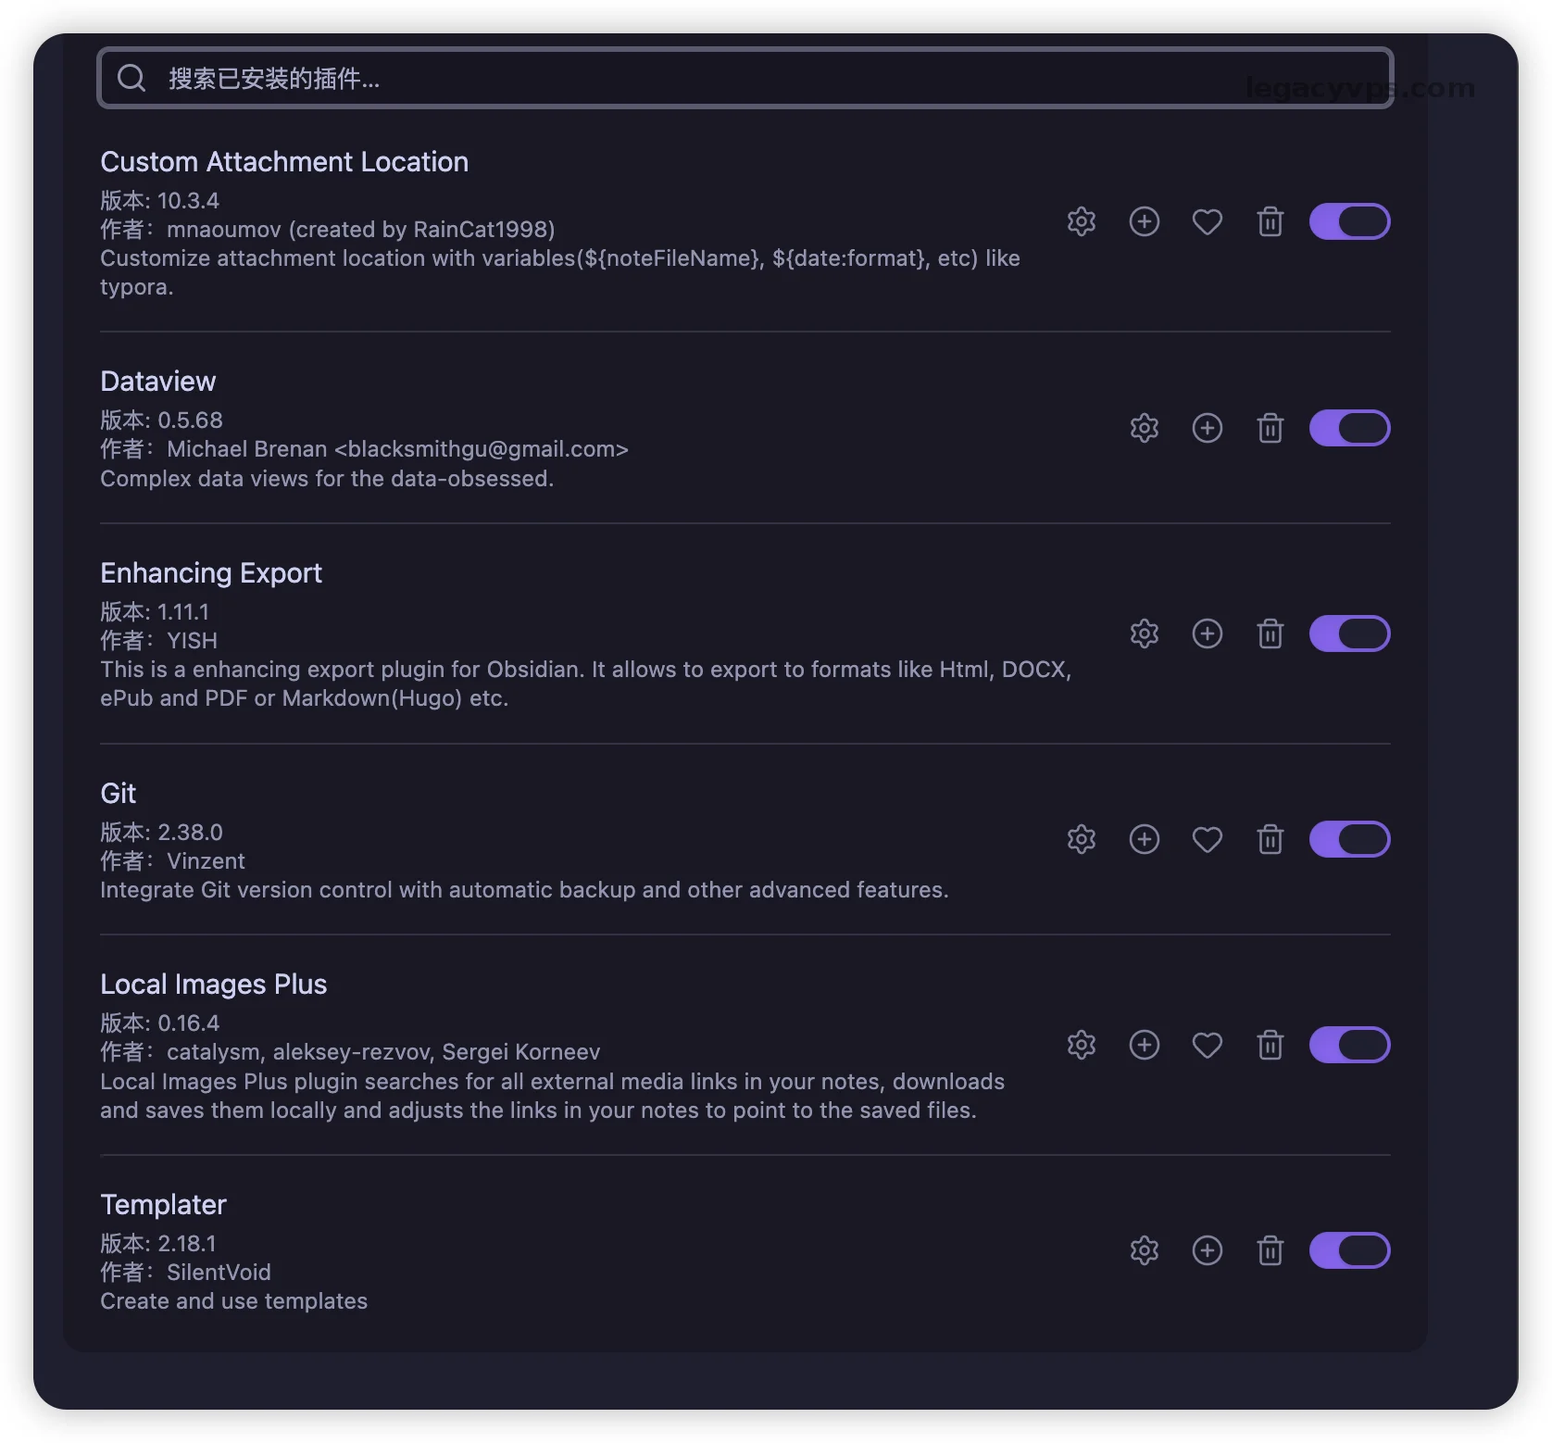Click the plus hotkey icon for Dataview
The height and width of the screenshot is (1443, 1552).
[1207, 428]
